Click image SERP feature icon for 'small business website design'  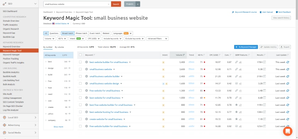click(236, 83)
